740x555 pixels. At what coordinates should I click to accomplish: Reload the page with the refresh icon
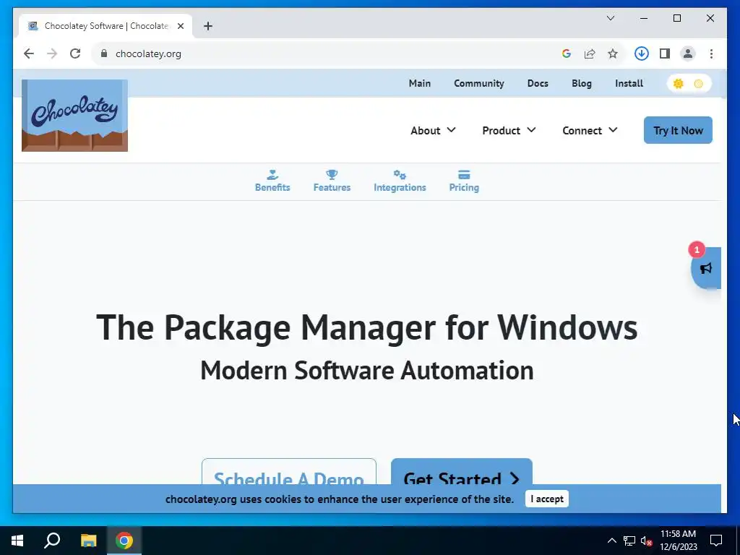(x=75, y=53)
